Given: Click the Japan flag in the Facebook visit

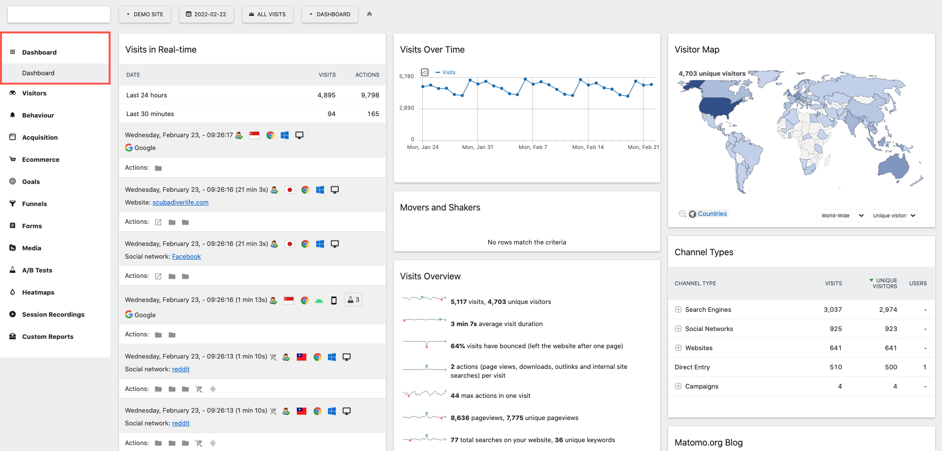Looking at the screenshot, I should click(x=290, y=244).
